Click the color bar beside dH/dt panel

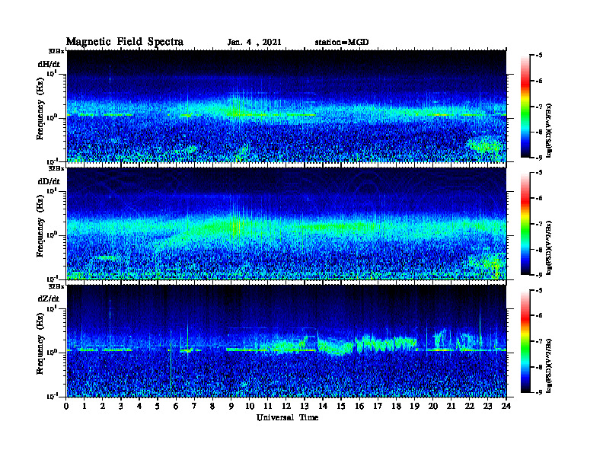pos(525,107)
